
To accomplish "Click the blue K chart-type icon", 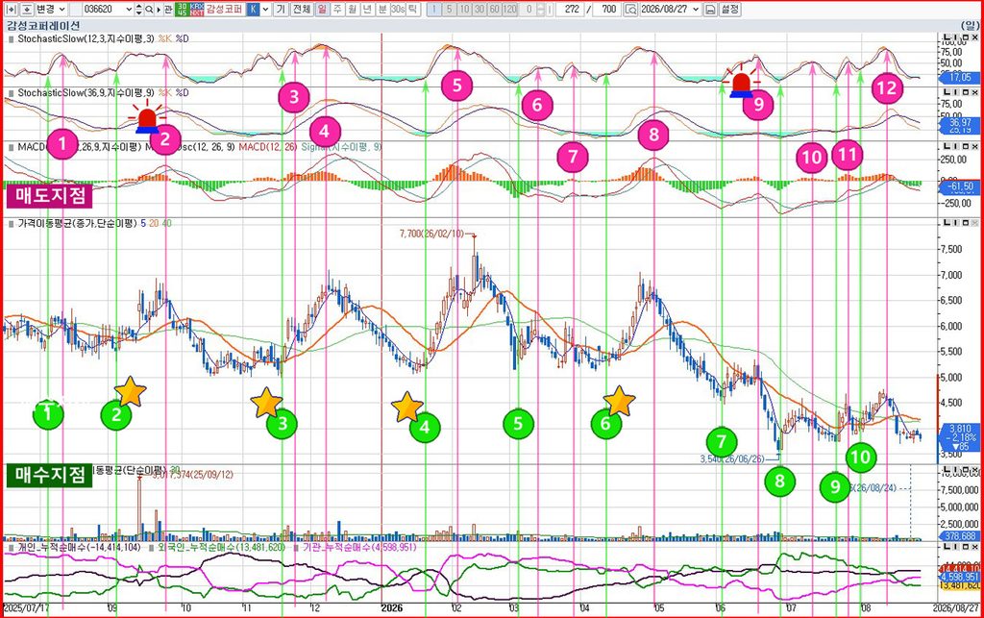I will point(253,10).
